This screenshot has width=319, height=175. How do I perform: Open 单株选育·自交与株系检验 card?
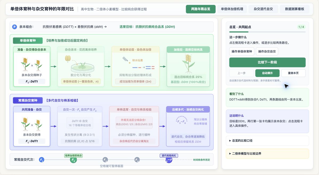coord(134,126)
